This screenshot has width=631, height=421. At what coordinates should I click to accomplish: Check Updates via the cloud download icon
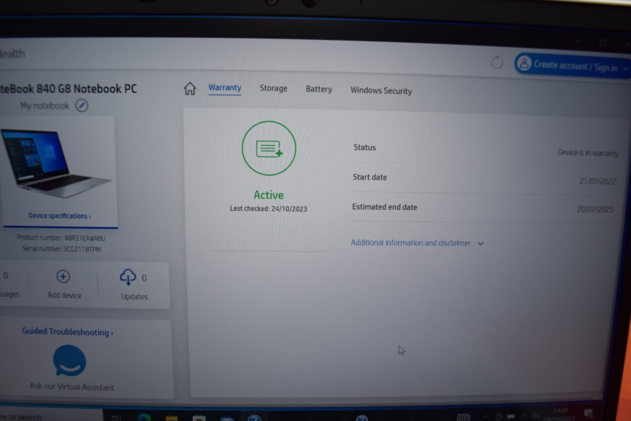[x=128, y=277]
